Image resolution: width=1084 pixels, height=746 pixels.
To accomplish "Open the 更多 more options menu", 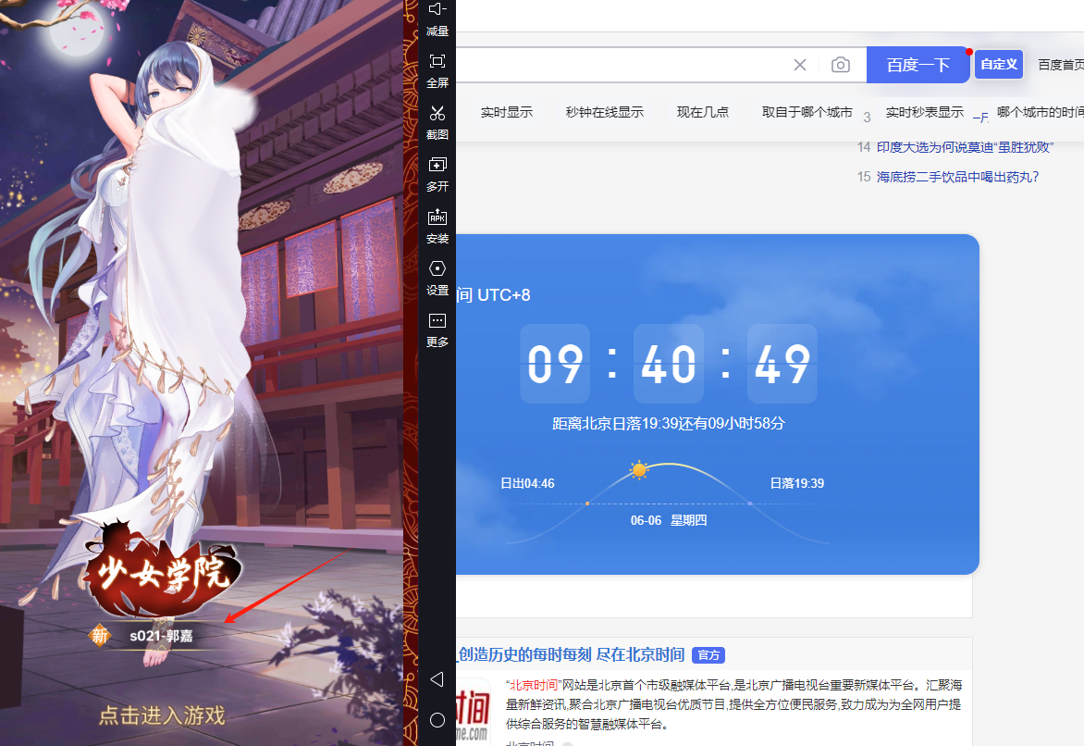I will coord(437,330).
